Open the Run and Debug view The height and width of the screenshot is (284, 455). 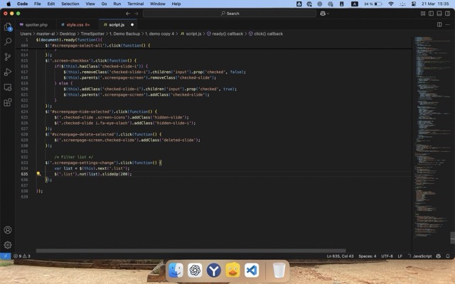(8, 72)
